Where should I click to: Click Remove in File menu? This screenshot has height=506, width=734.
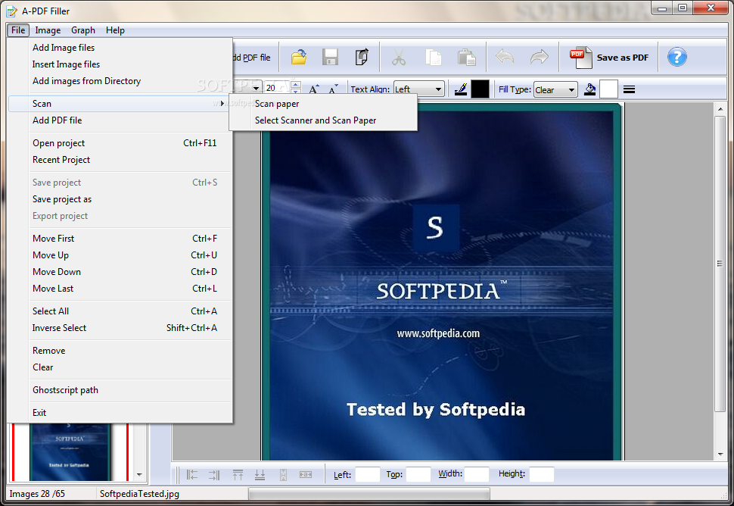click(x=120, y=351)
